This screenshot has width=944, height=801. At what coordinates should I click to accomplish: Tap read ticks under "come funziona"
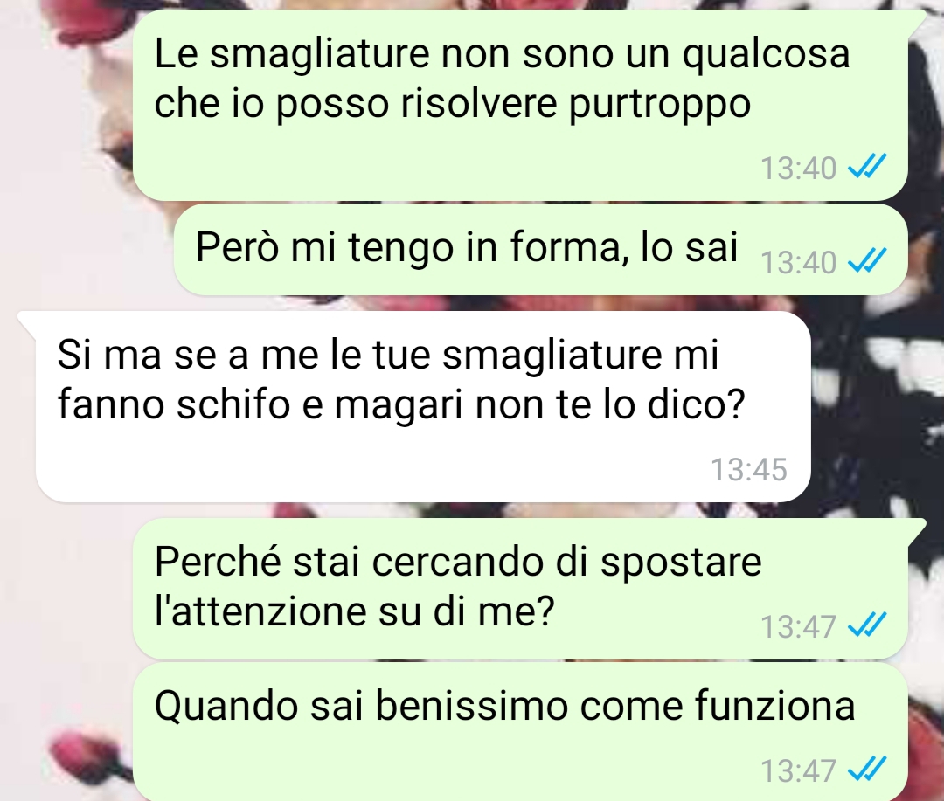tap(867, 769)
